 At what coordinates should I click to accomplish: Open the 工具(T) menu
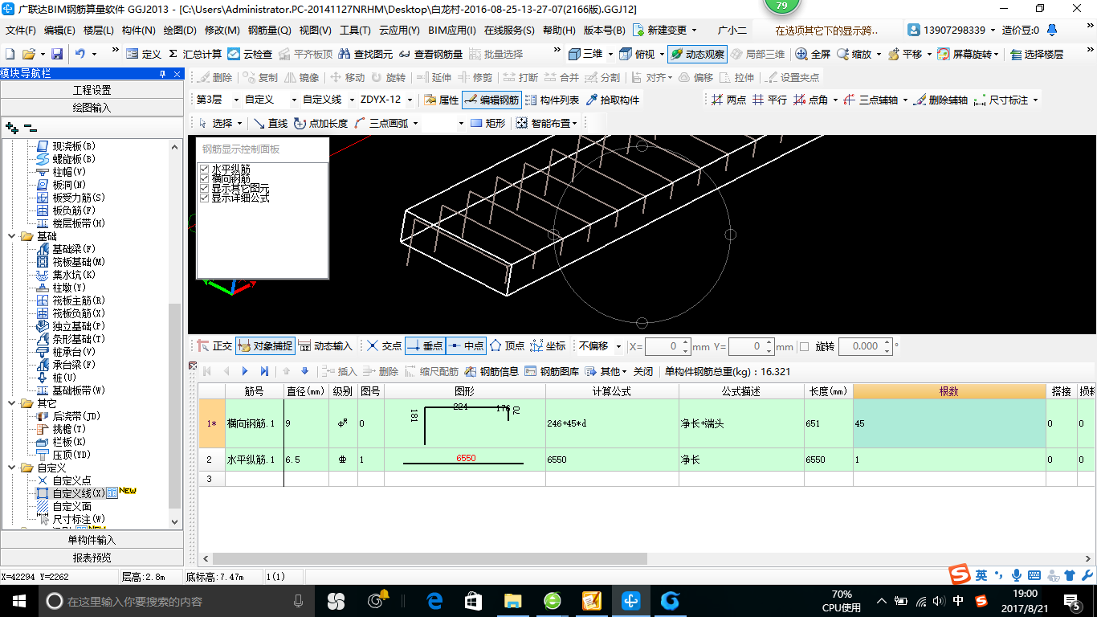(355, 31)
